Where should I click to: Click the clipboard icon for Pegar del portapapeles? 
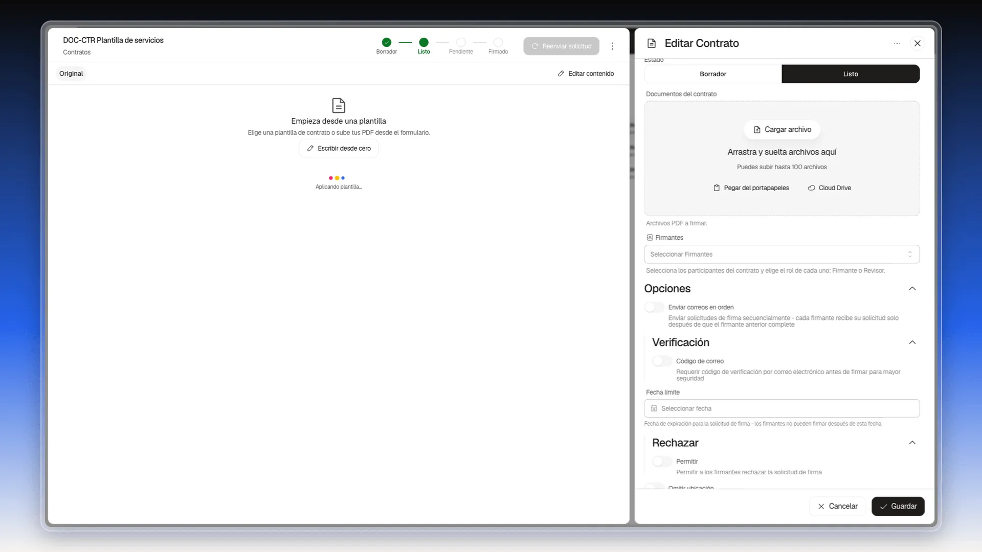(717, 188)
